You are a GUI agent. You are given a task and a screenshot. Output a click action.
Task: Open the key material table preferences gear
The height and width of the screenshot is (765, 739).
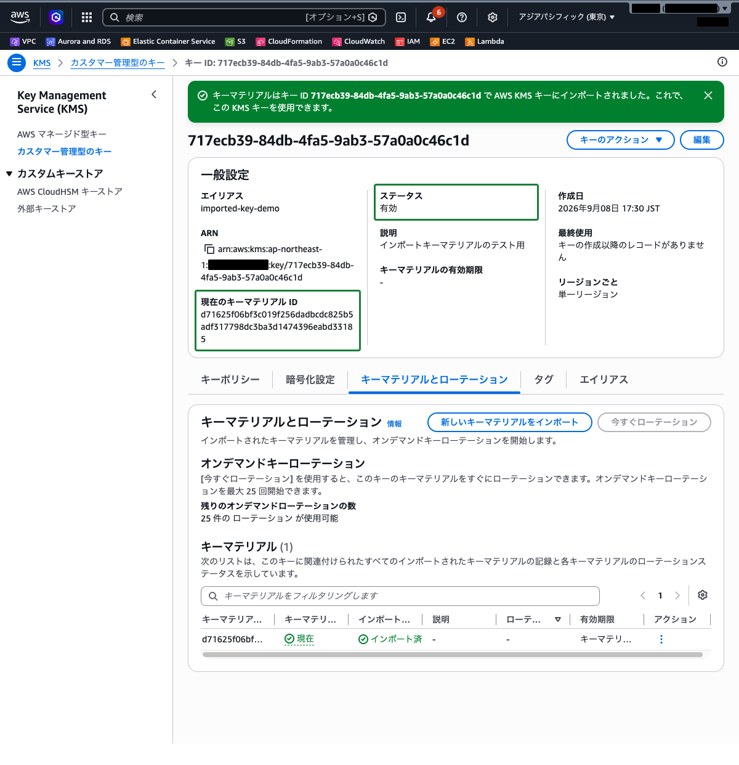click(703, 595)
